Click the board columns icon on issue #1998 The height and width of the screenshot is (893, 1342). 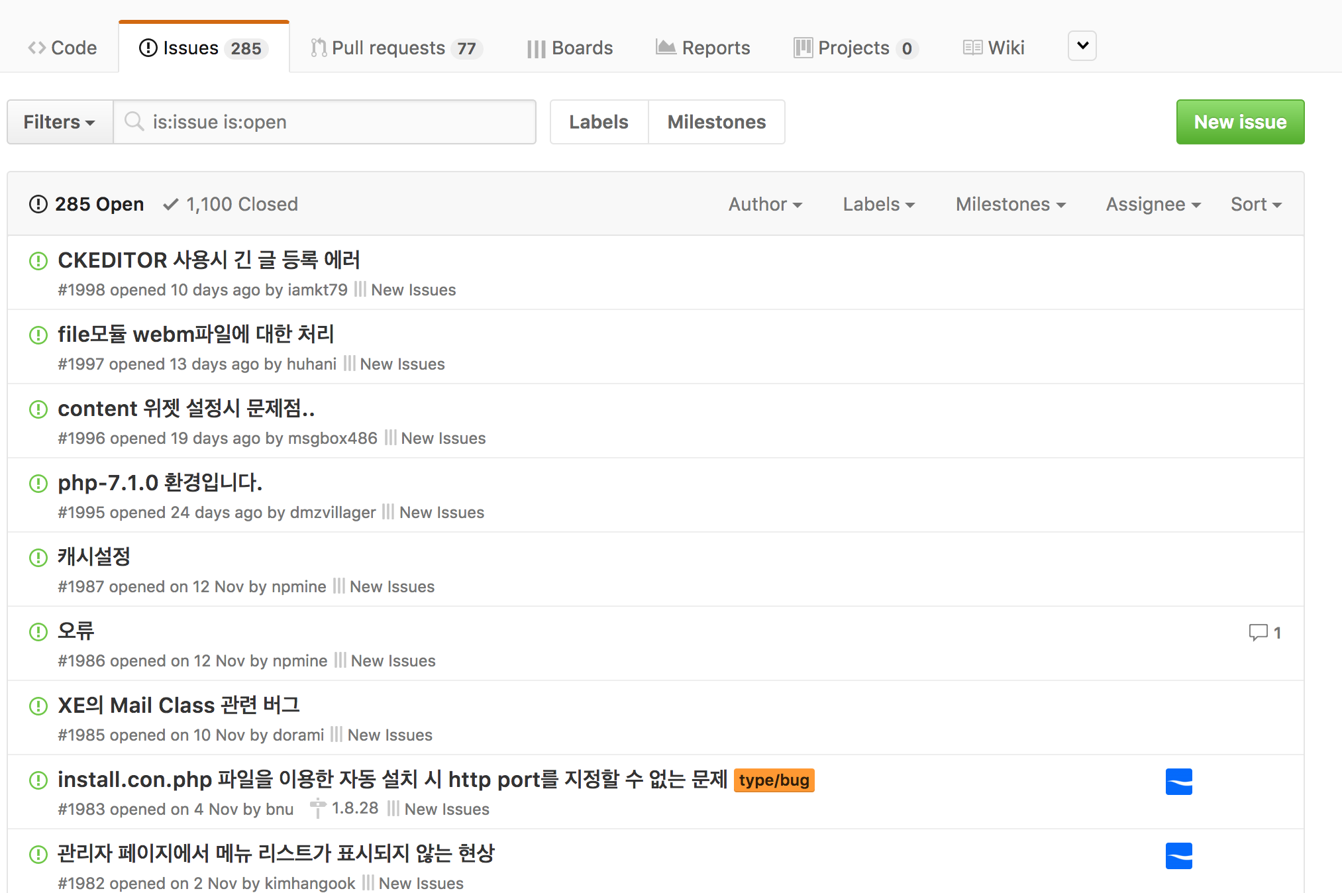[x=360, y=289]
